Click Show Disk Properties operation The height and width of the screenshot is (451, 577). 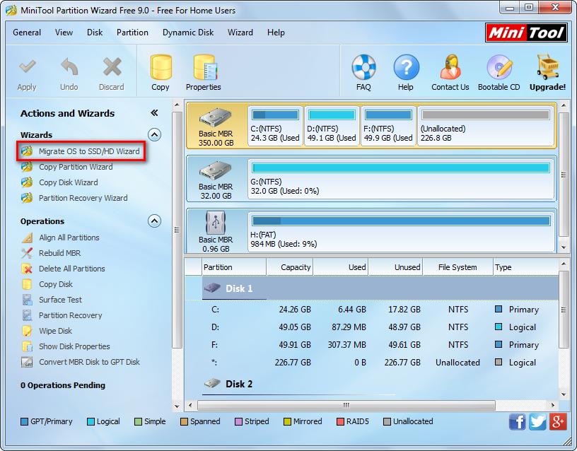tap(74, 346)
